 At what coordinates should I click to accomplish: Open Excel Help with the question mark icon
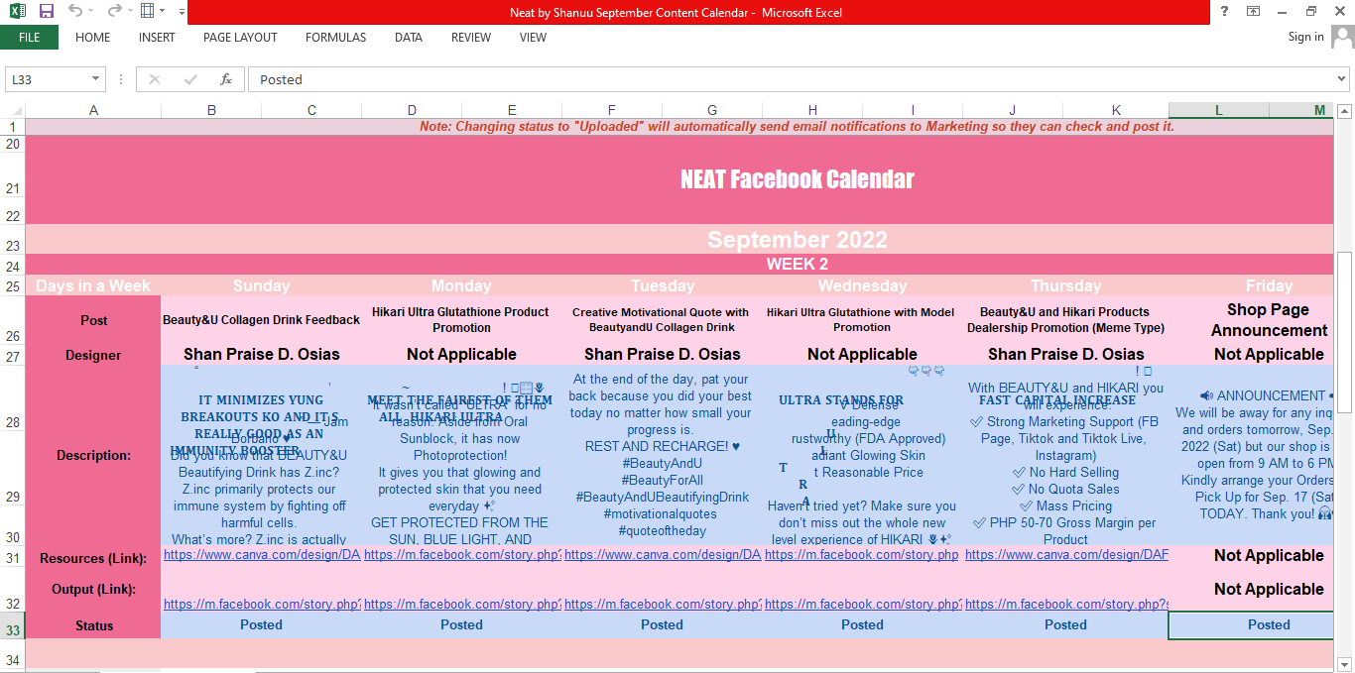click(1223, 12)
